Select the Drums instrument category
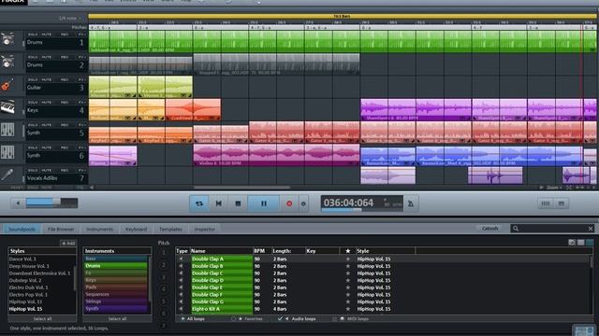Image resolution: width=599 pixels, height=336 pixels. coord(116,266)
